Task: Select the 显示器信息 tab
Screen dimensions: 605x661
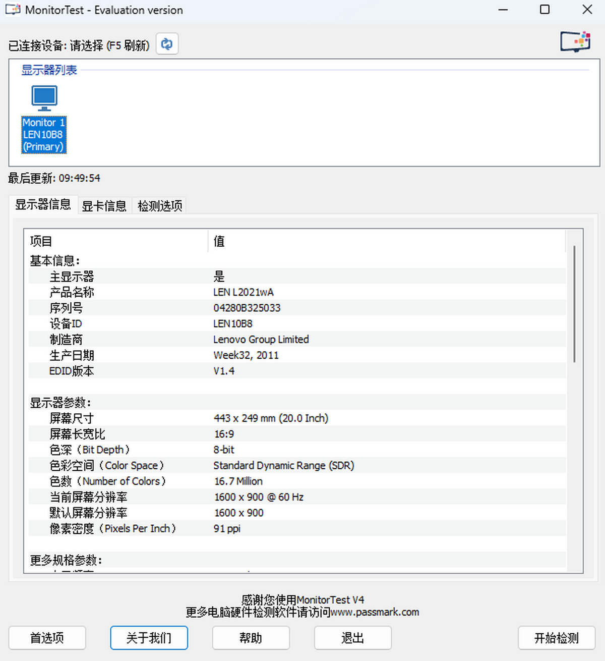Action: pyautogui.click(x=43, y=204)
